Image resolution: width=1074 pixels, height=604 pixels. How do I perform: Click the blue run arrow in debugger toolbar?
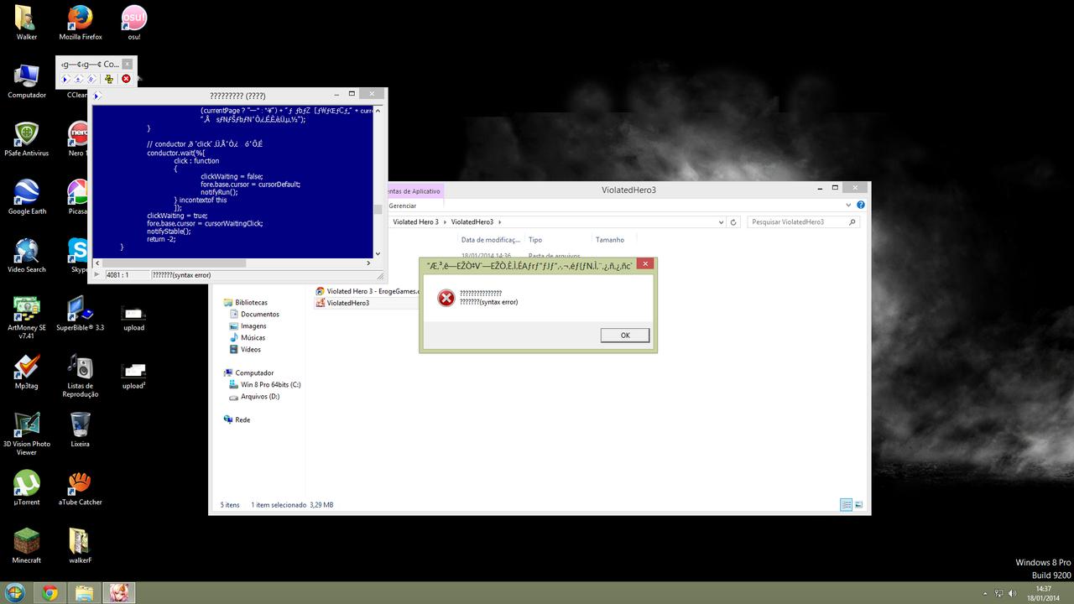(65, 79)
